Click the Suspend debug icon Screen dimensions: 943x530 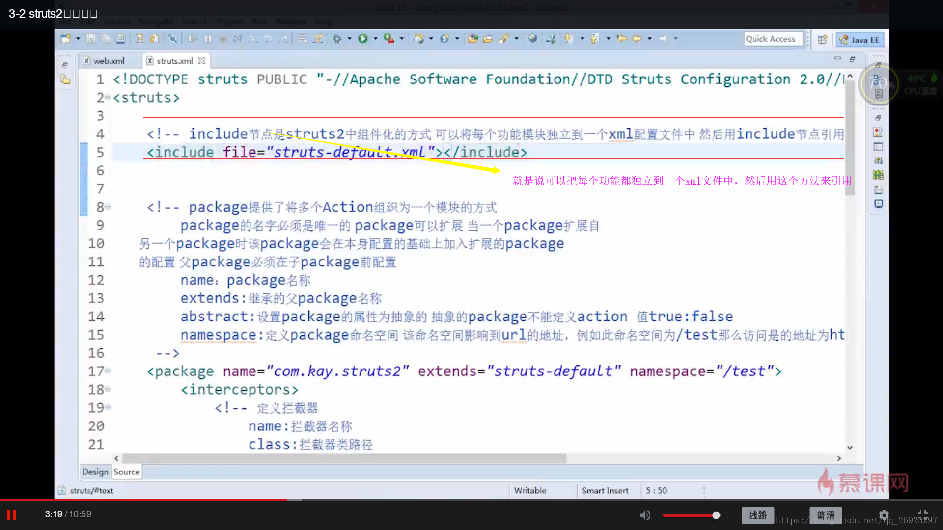coord(208,39)
